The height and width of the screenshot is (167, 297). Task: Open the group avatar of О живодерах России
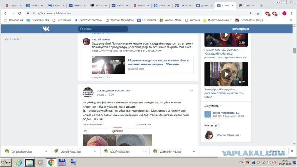pyautogui.click(x=88, y=92)
